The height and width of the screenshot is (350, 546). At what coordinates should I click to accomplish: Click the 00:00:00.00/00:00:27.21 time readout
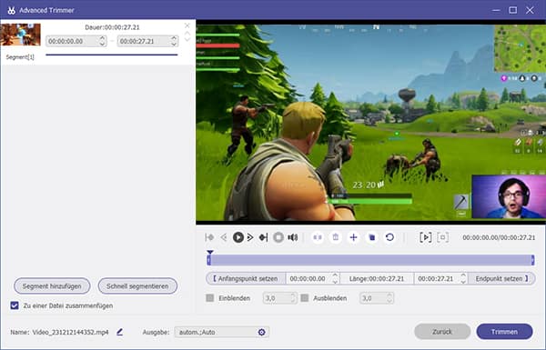(499, 237)
